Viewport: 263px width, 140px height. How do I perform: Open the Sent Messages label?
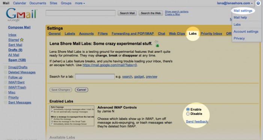point(20,103)
